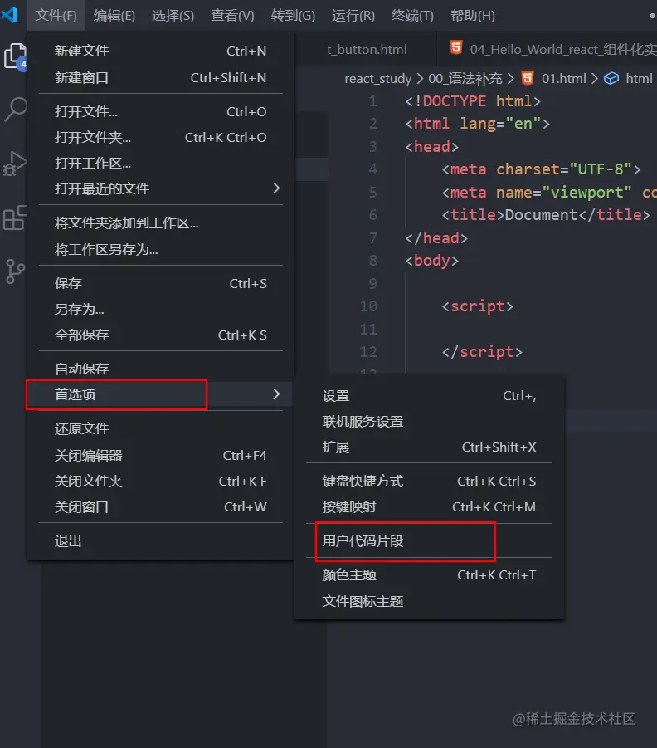Choose 关闭编辑器 menu entry
This screenshot has width=657, height=748.
(161, 455)
